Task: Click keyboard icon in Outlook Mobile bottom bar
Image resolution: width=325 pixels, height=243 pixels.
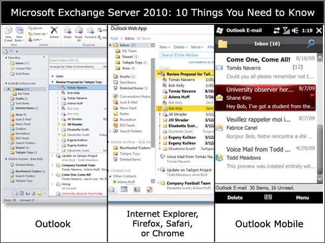Action: click(x=268, y=197)
